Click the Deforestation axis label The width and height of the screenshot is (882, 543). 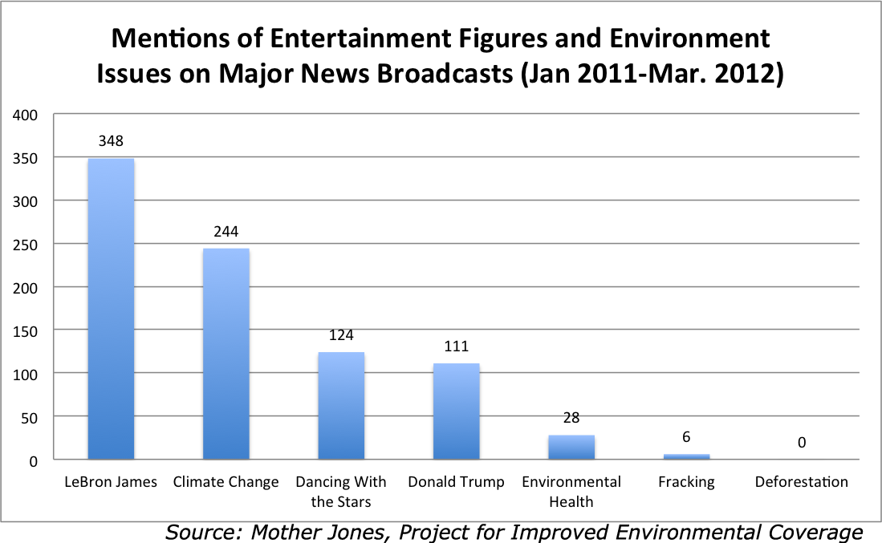[801, 482]
